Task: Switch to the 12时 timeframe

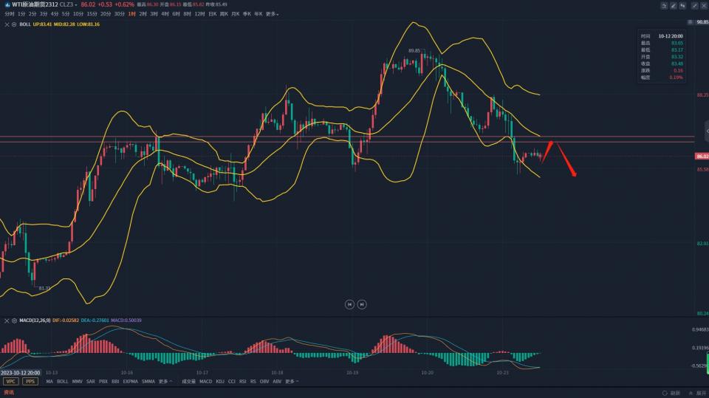Action: coord(199,14)
